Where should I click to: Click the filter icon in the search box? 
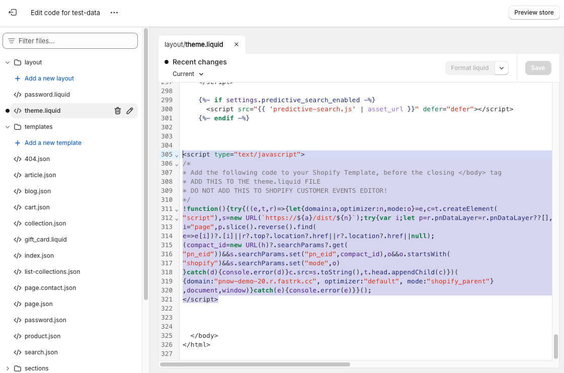pyautogui.click(x=12, y=41)
